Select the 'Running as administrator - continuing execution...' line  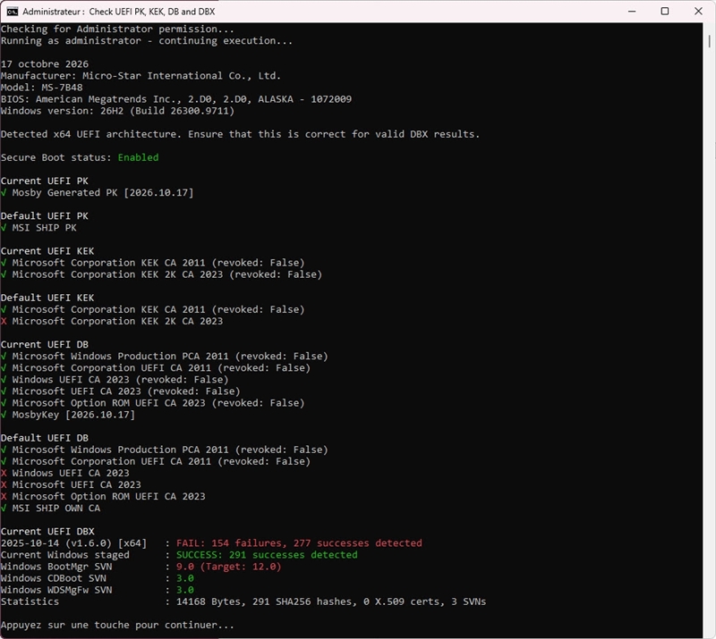(x=147, y=40)
